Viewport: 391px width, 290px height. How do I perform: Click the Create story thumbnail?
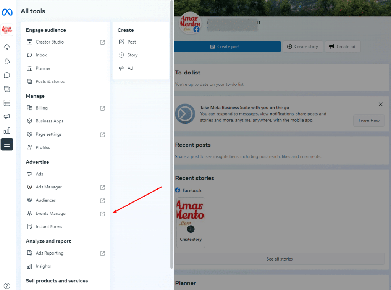[191, 222]
